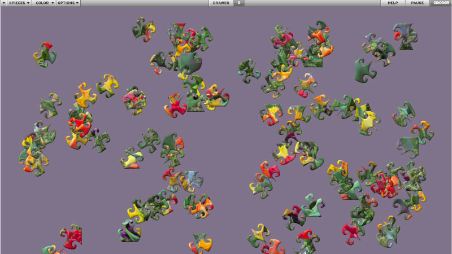The image size is (452, 254).
Task: Pick the gray-green piece in the top-right corner
Action: 405,35
